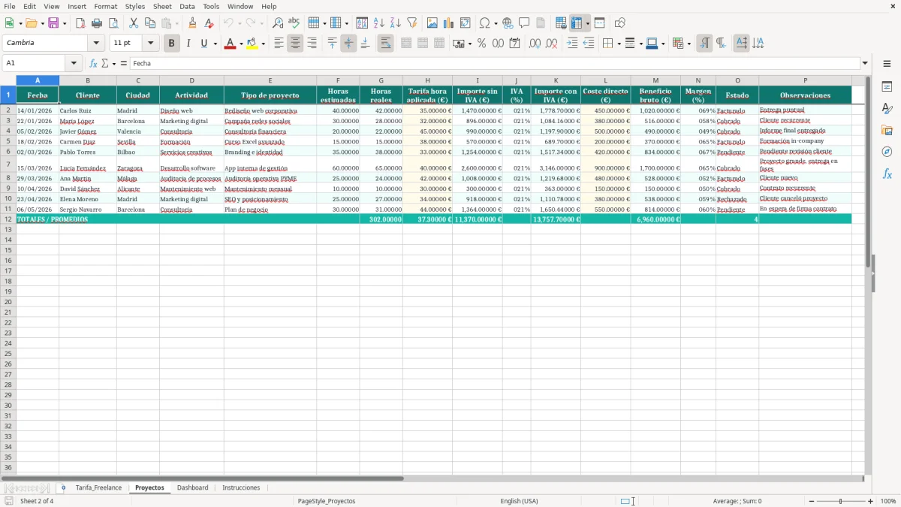Open Borders dropdown arrow

click(x=618, y=44)
